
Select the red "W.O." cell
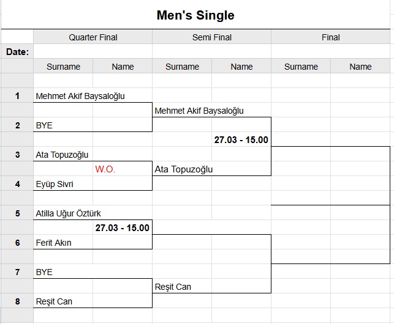[105, 169]
